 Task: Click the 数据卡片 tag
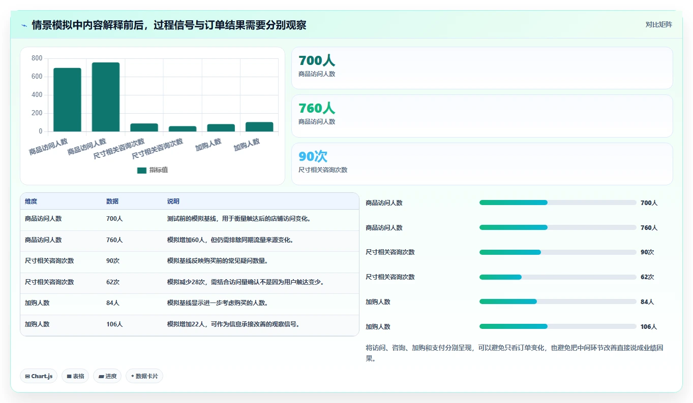pyautogui.click(x=144, y=376)
